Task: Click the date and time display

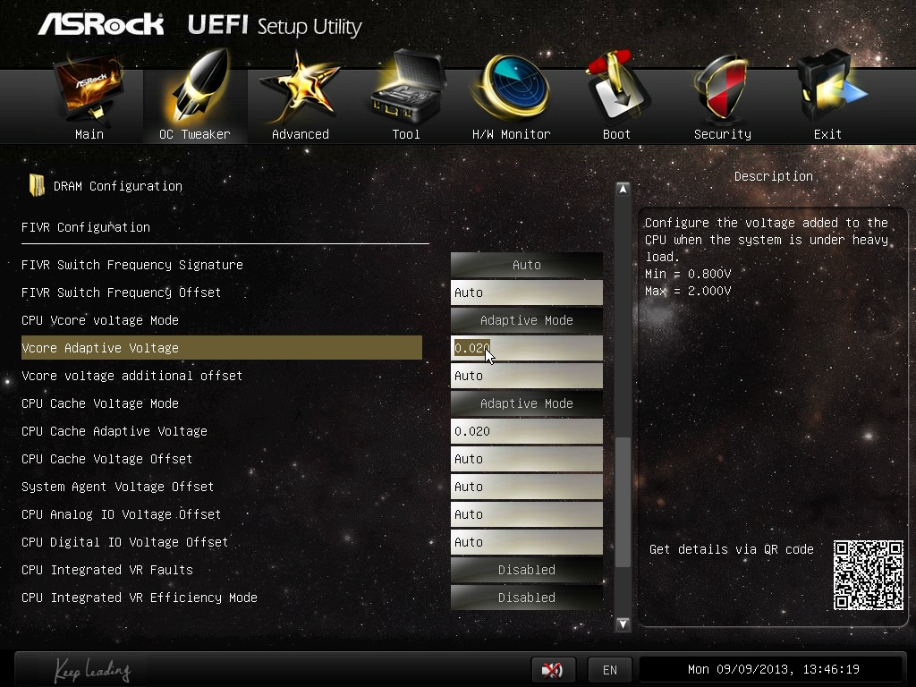Action: [x=774, y=669]
